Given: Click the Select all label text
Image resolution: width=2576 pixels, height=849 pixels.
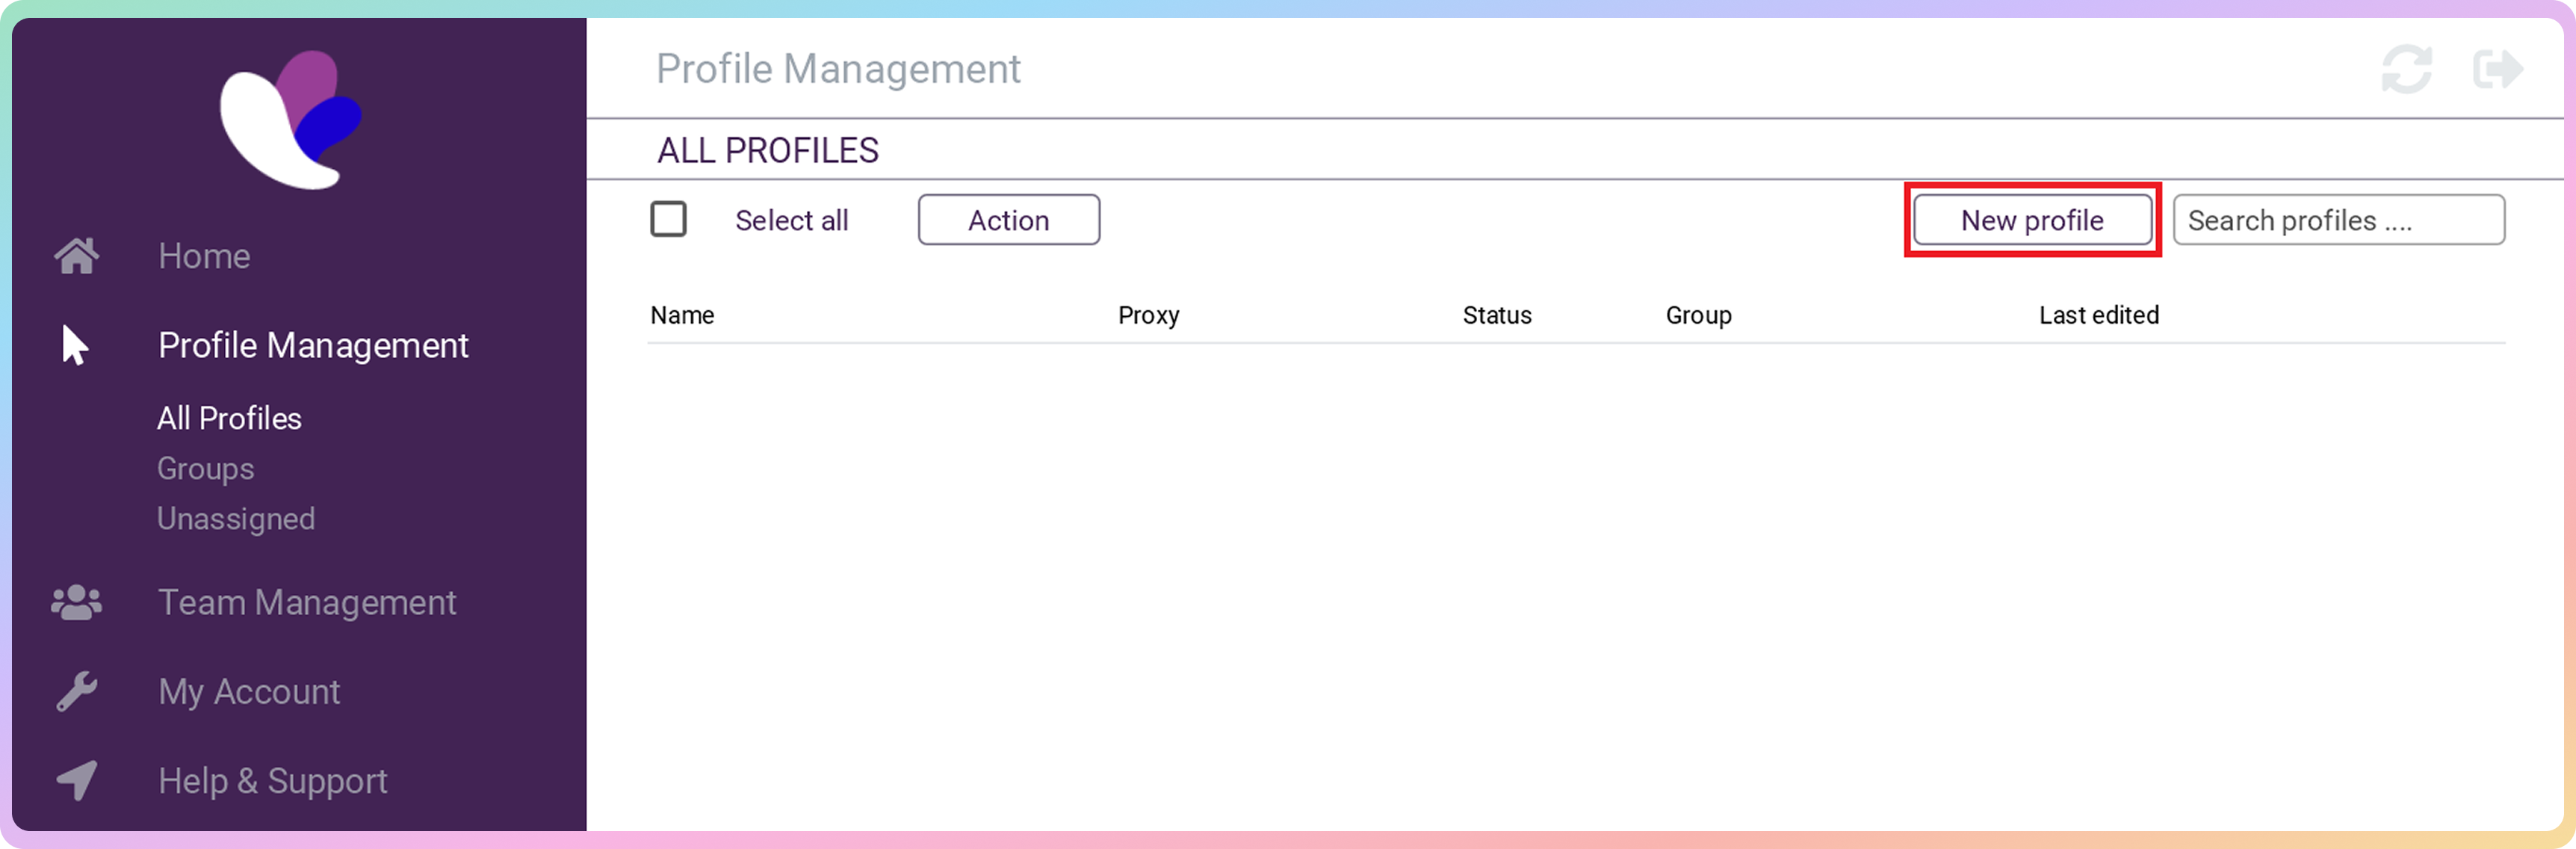Looking at the screenshot, I should click(x=791, y=220).
